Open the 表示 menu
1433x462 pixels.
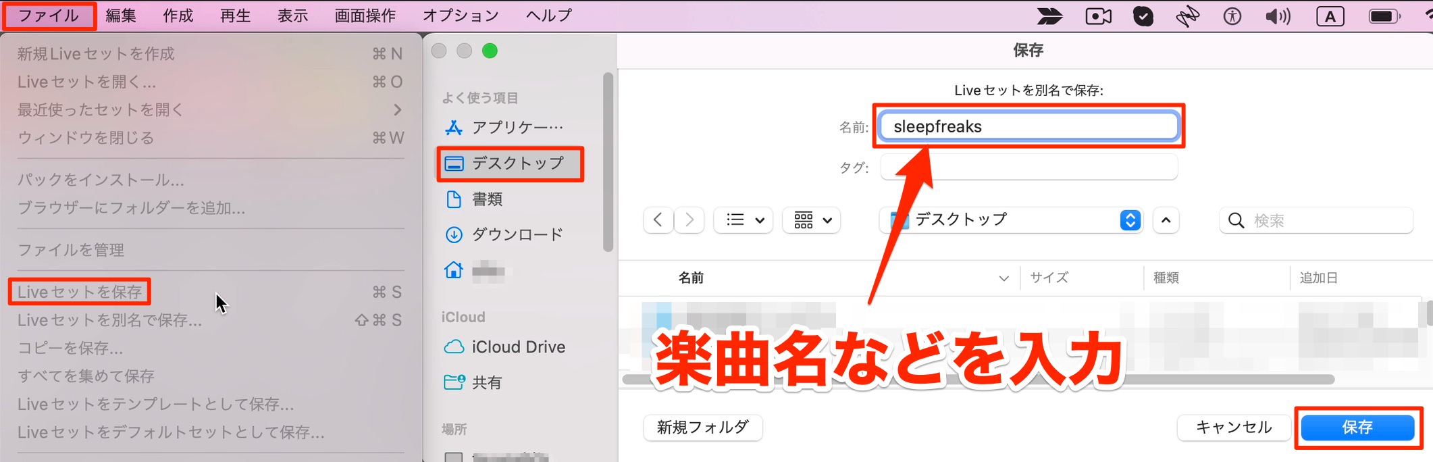coord(293,16)
